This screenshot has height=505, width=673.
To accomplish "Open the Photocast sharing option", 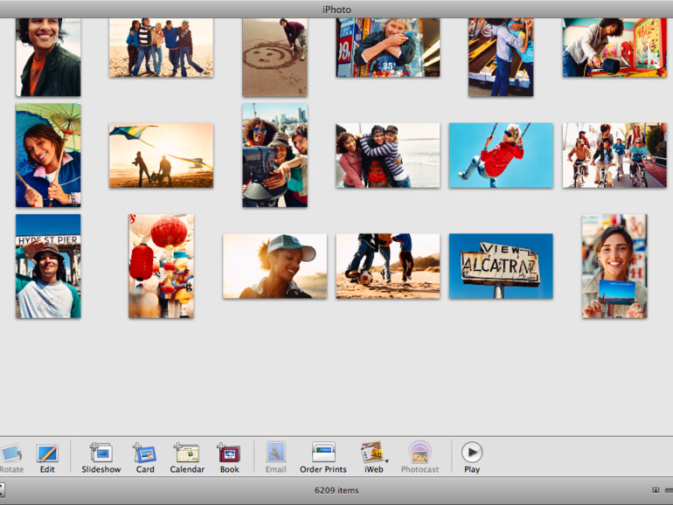I will 420,453.
